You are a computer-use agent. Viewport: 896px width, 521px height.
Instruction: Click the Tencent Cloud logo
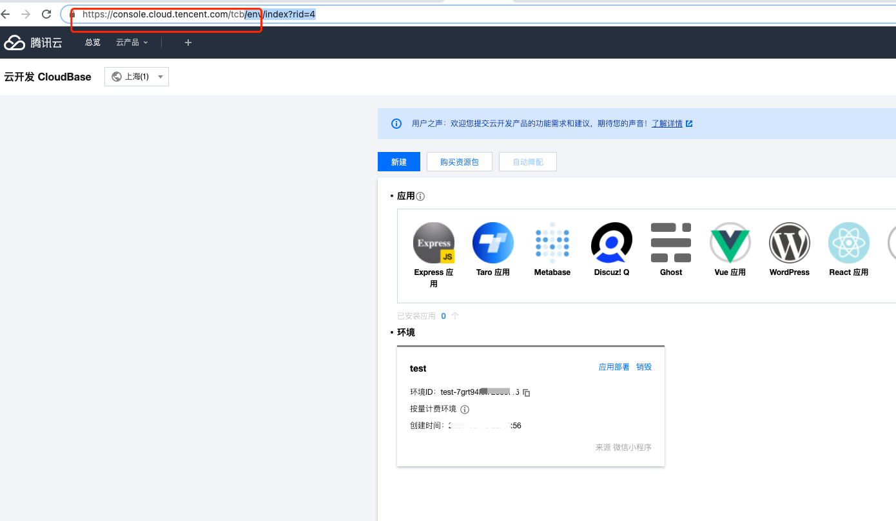[34, 43]
